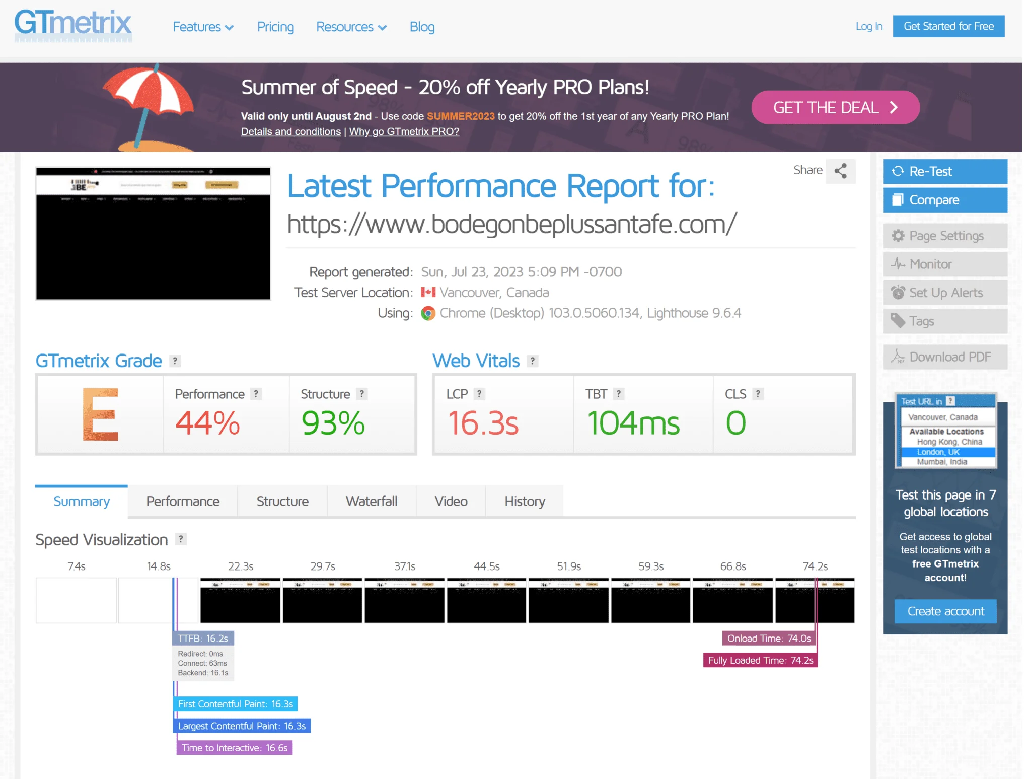Expand the Features dropdown menu
This screenshot has height=779, width=1031.
pyautogui.click(x=203, y=27)
